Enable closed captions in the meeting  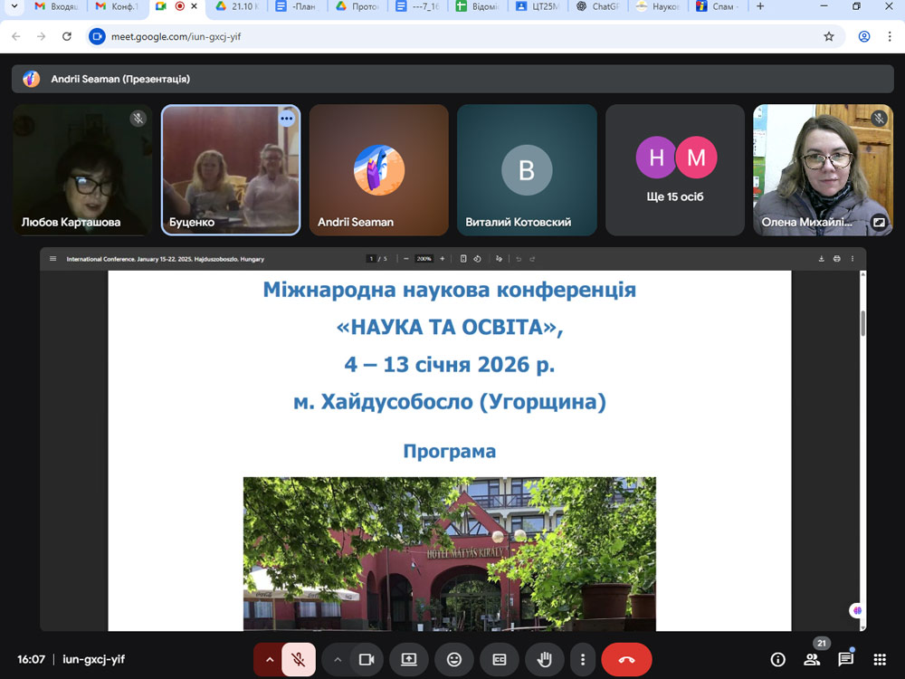[x=499, y=659]
